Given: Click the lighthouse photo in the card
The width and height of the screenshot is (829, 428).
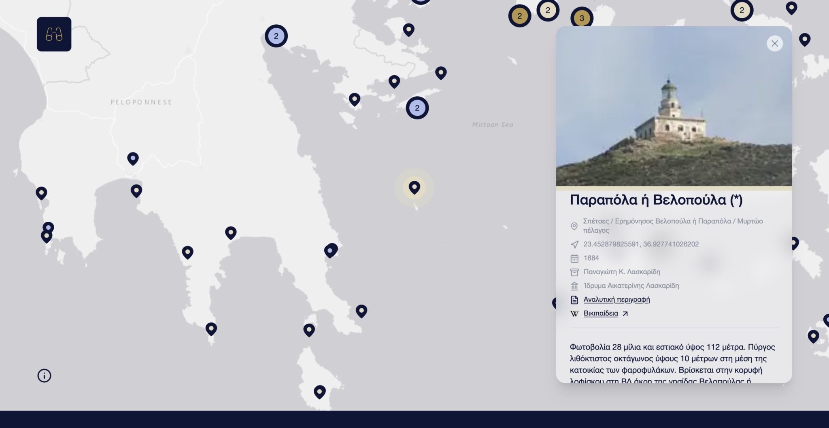Looking at the screenshot, I should pyautogui.click(x=674, y=106).
